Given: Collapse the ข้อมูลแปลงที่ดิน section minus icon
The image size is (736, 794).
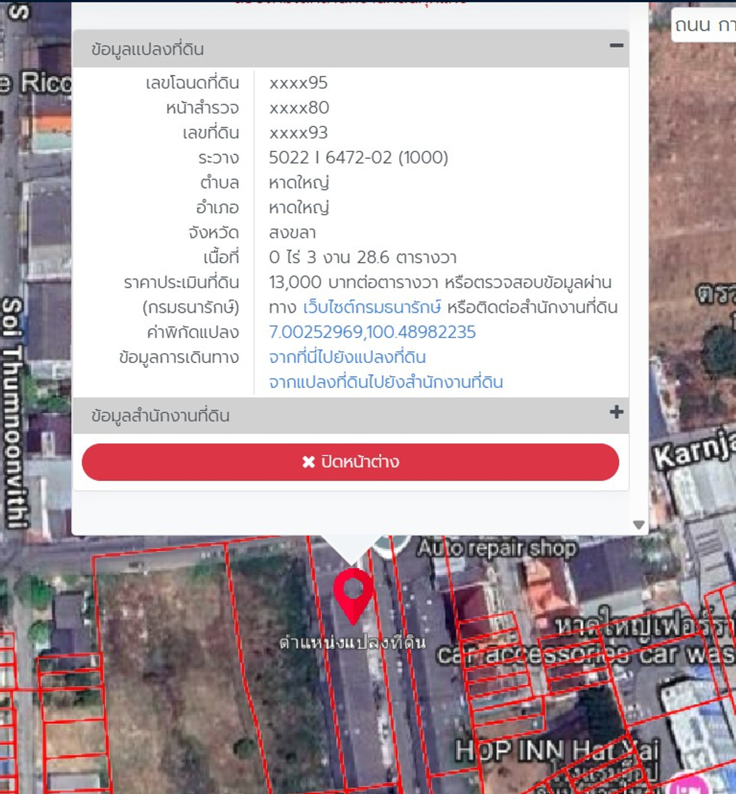Looking at the screenshot, I should [x=616, y=46].
